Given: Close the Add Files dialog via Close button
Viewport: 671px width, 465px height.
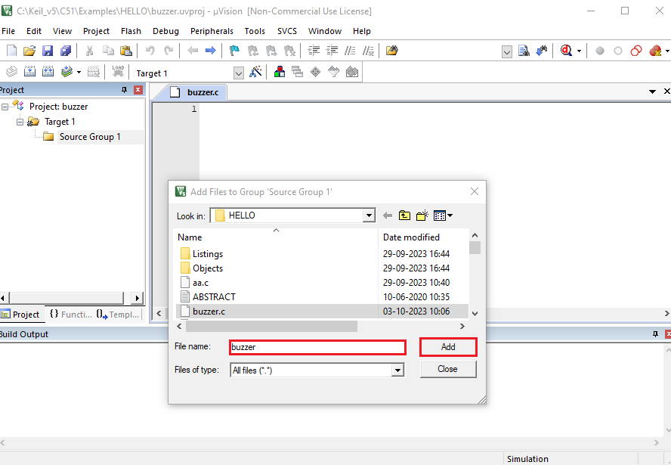Looking at the screenshot, I should pos(449,370).
